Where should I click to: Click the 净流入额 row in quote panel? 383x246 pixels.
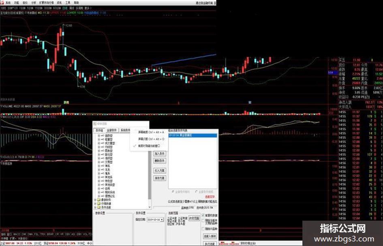[361, 103]
